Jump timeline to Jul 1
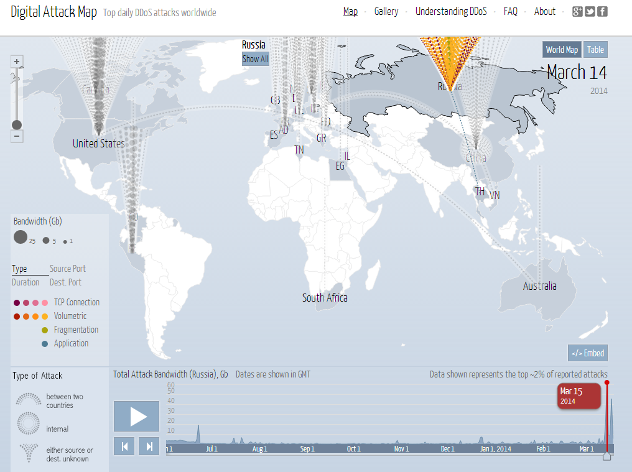The height and width of the screenshot is (472, 632). point(211,448)
